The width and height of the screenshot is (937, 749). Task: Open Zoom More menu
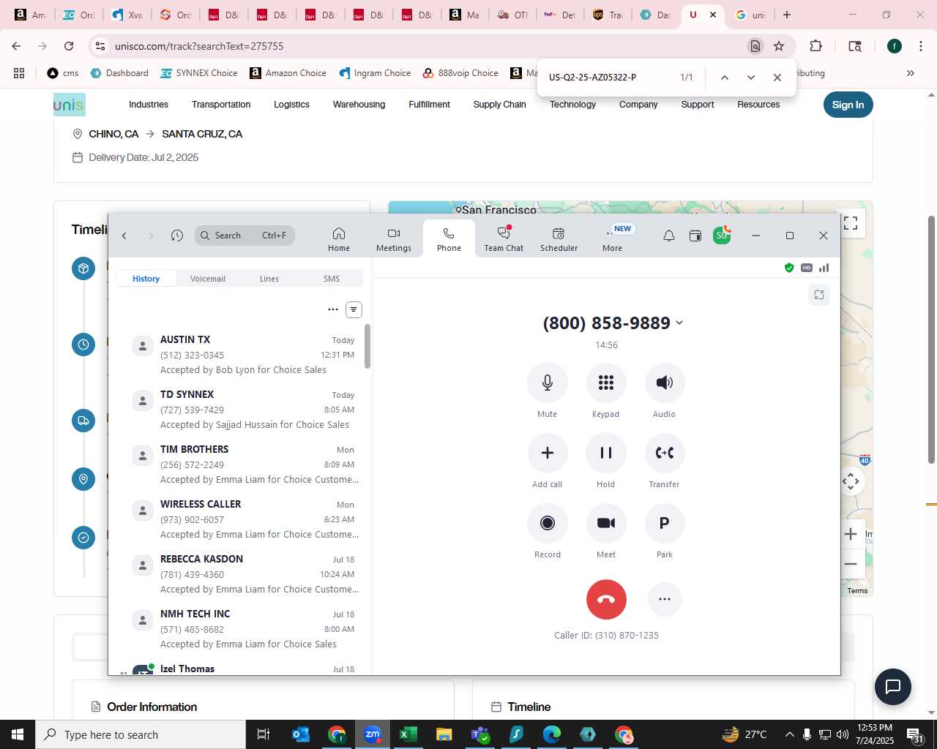click(x=613, y=239)
